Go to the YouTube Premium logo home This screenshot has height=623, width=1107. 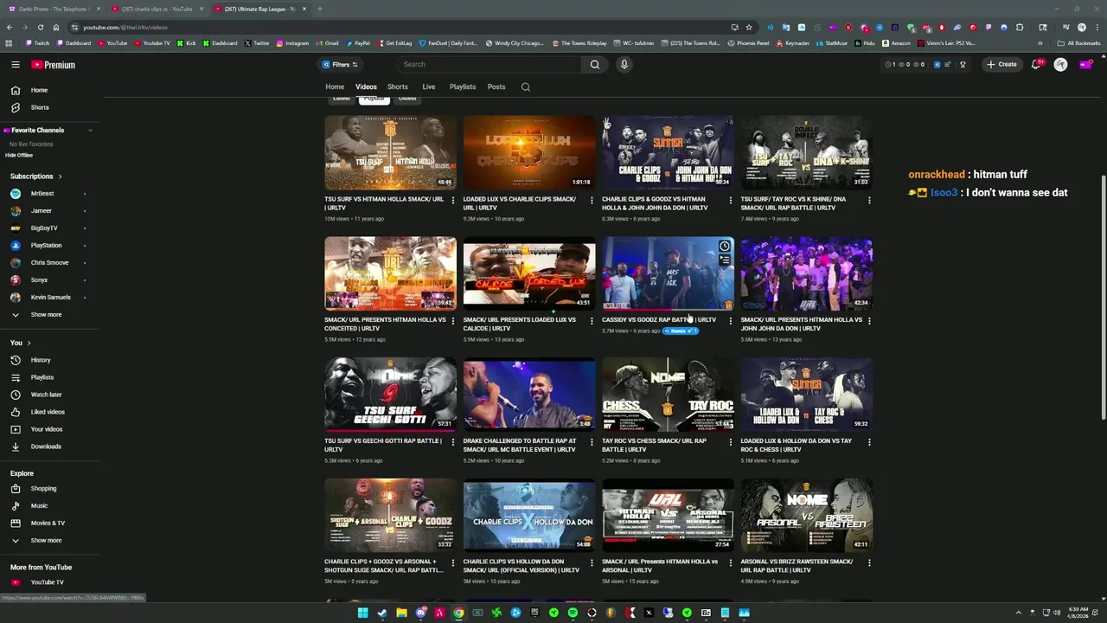pyautogui.click(x=54, y=65)
